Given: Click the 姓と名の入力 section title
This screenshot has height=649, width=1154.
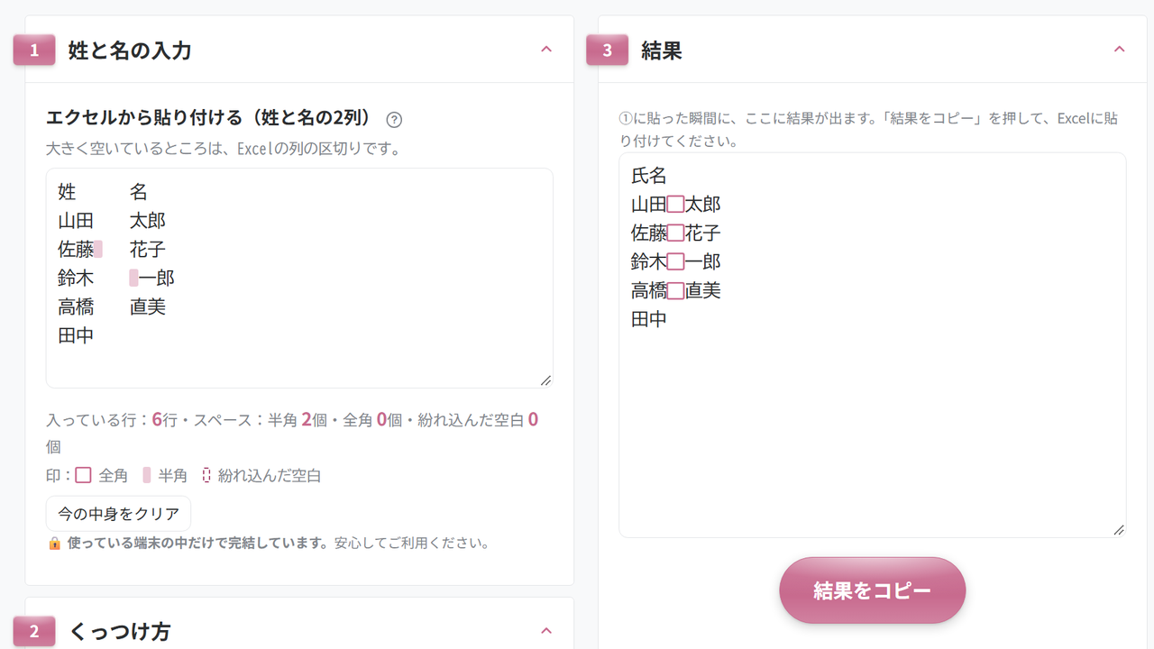Looking at the screenshot, I should click(x=130, y=50).
